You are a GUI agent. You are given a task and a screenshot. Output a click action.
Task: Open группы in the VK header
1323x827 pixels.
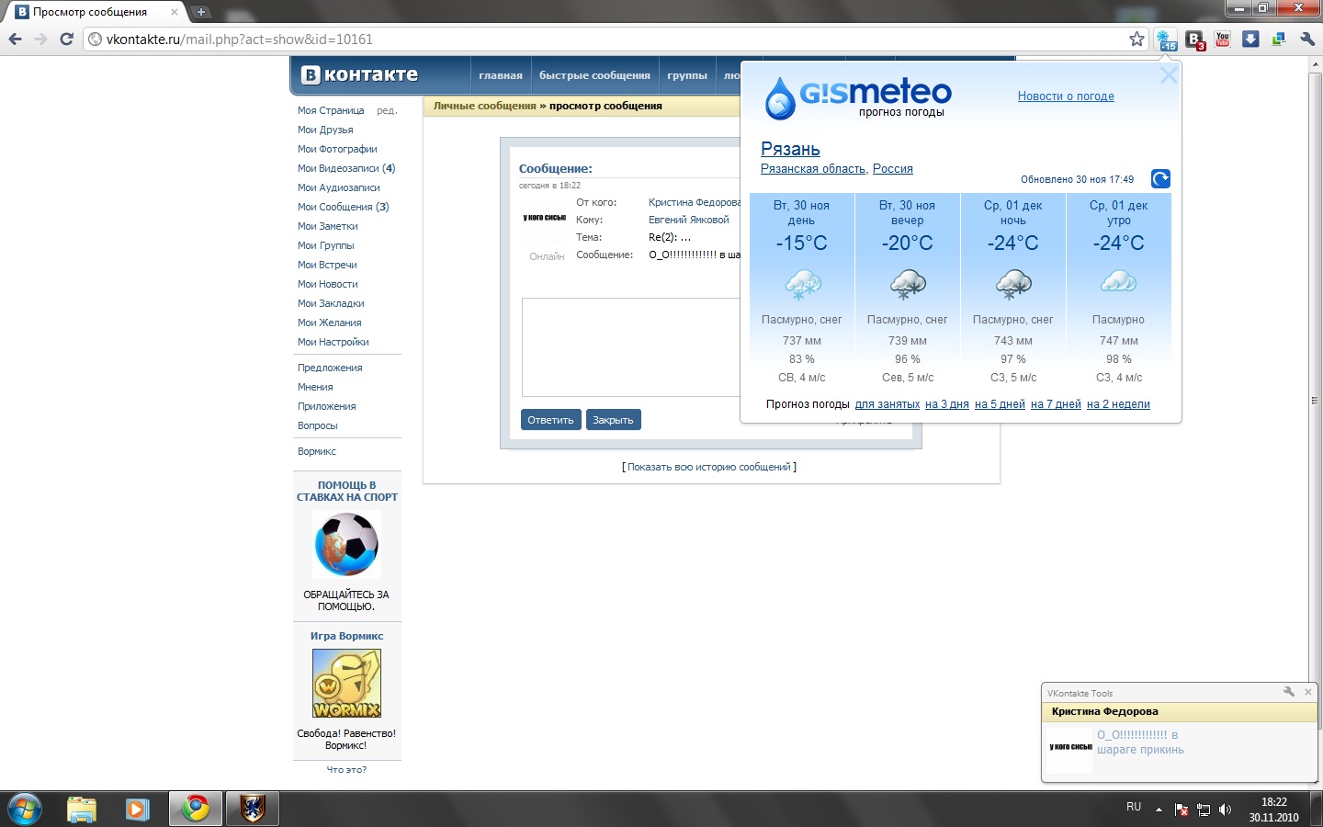point(687,75)
